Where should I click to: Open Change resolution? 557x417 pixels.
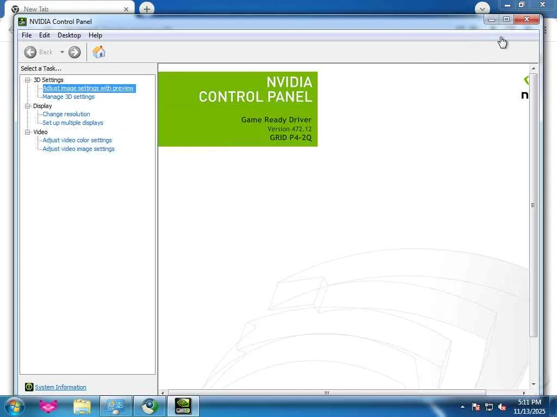[66, 114]
